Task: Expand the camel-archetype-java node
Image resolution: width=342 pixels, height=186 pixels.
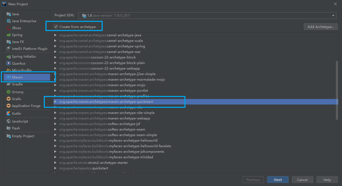Action: tap(55, 35)
